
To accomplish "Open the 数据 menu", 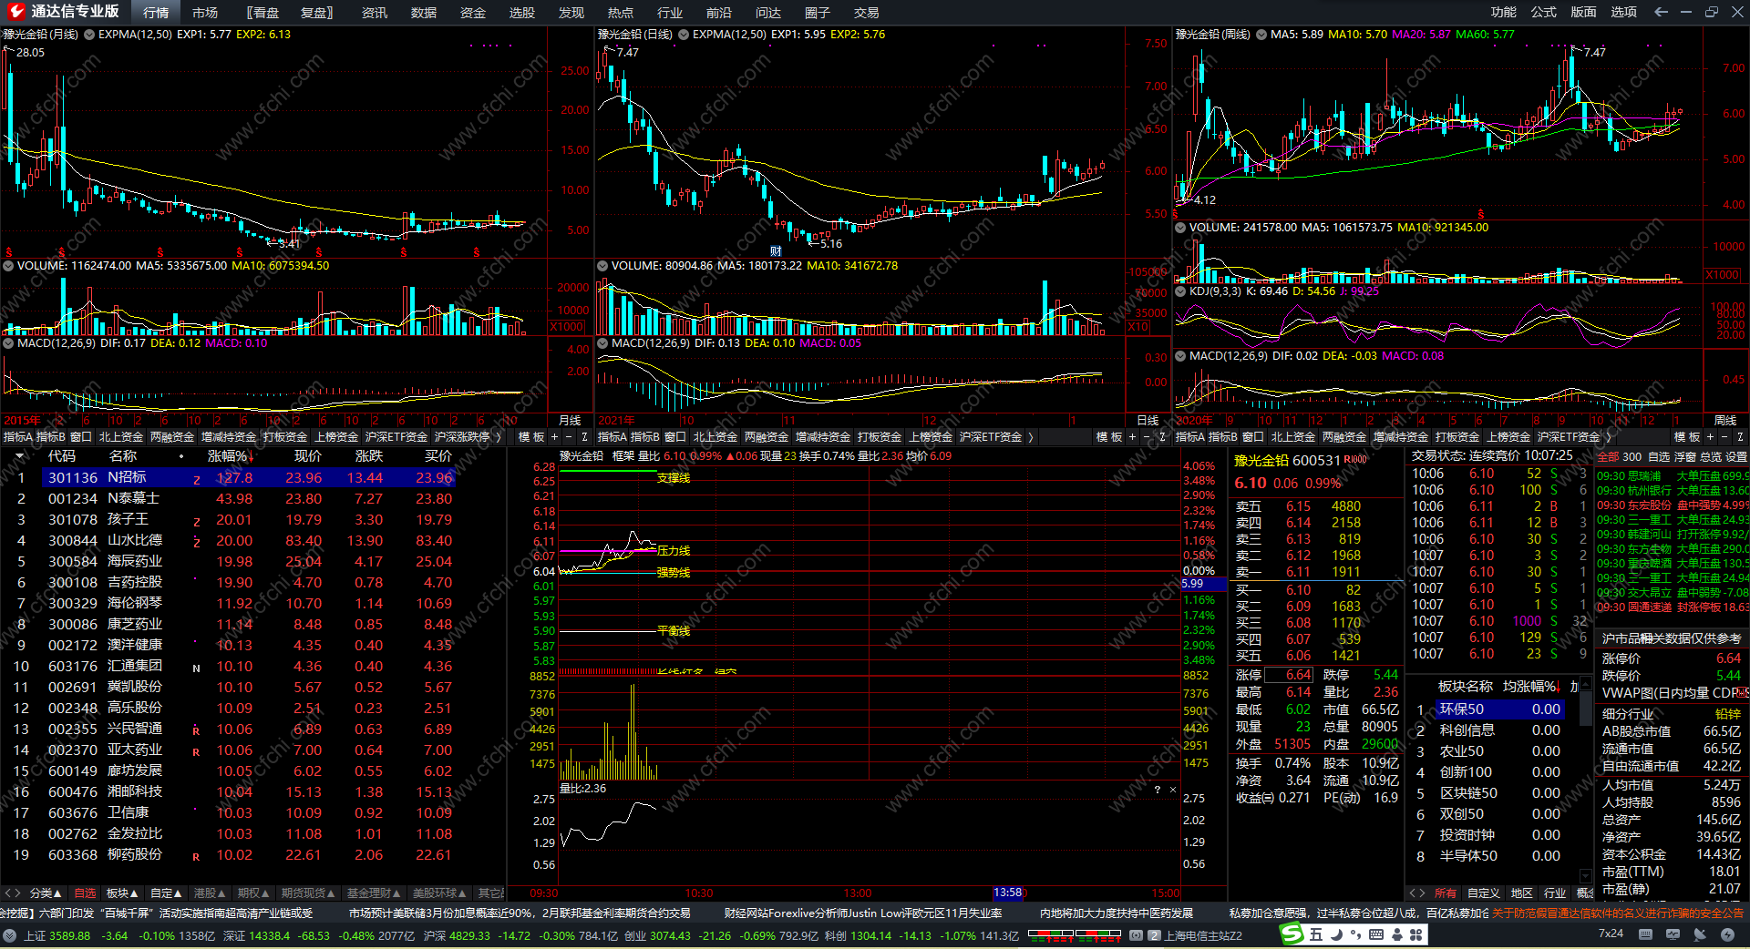I will pos(424,13).
